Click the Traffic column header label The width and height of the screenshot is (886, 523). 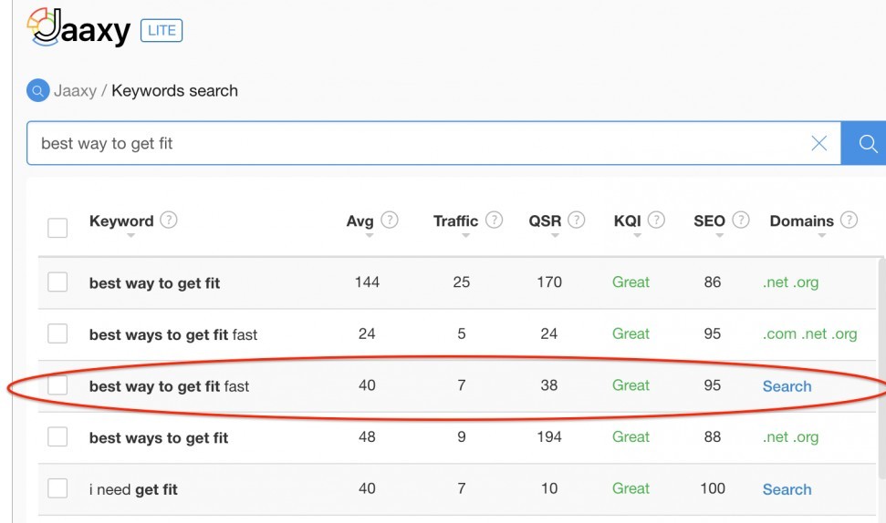(455, 220)
